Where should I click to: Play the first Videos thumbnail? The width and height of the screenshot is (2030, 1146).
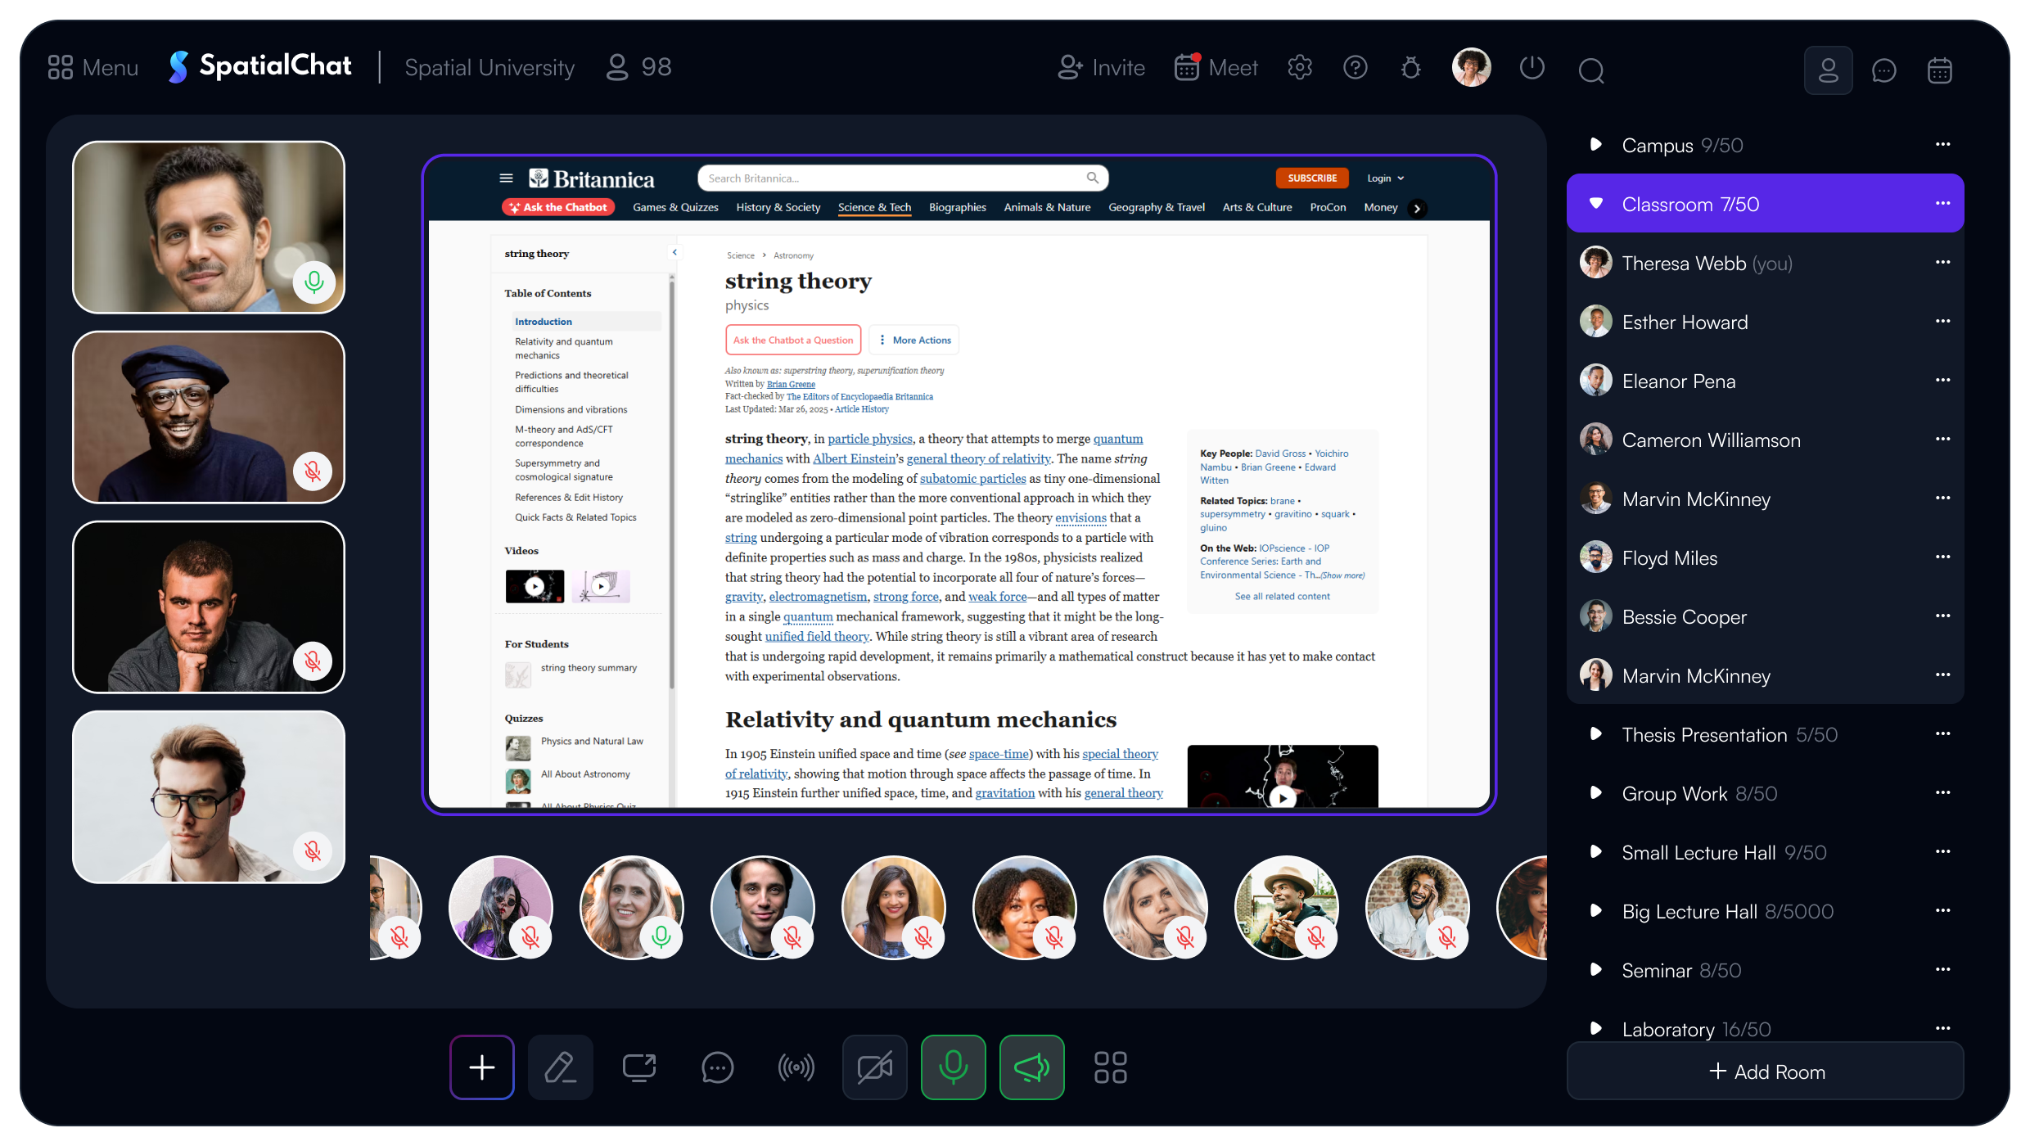coord(535,586)
